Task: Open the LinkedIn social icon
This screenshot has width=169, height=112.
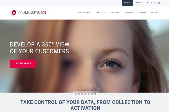Action: [159, 3]
